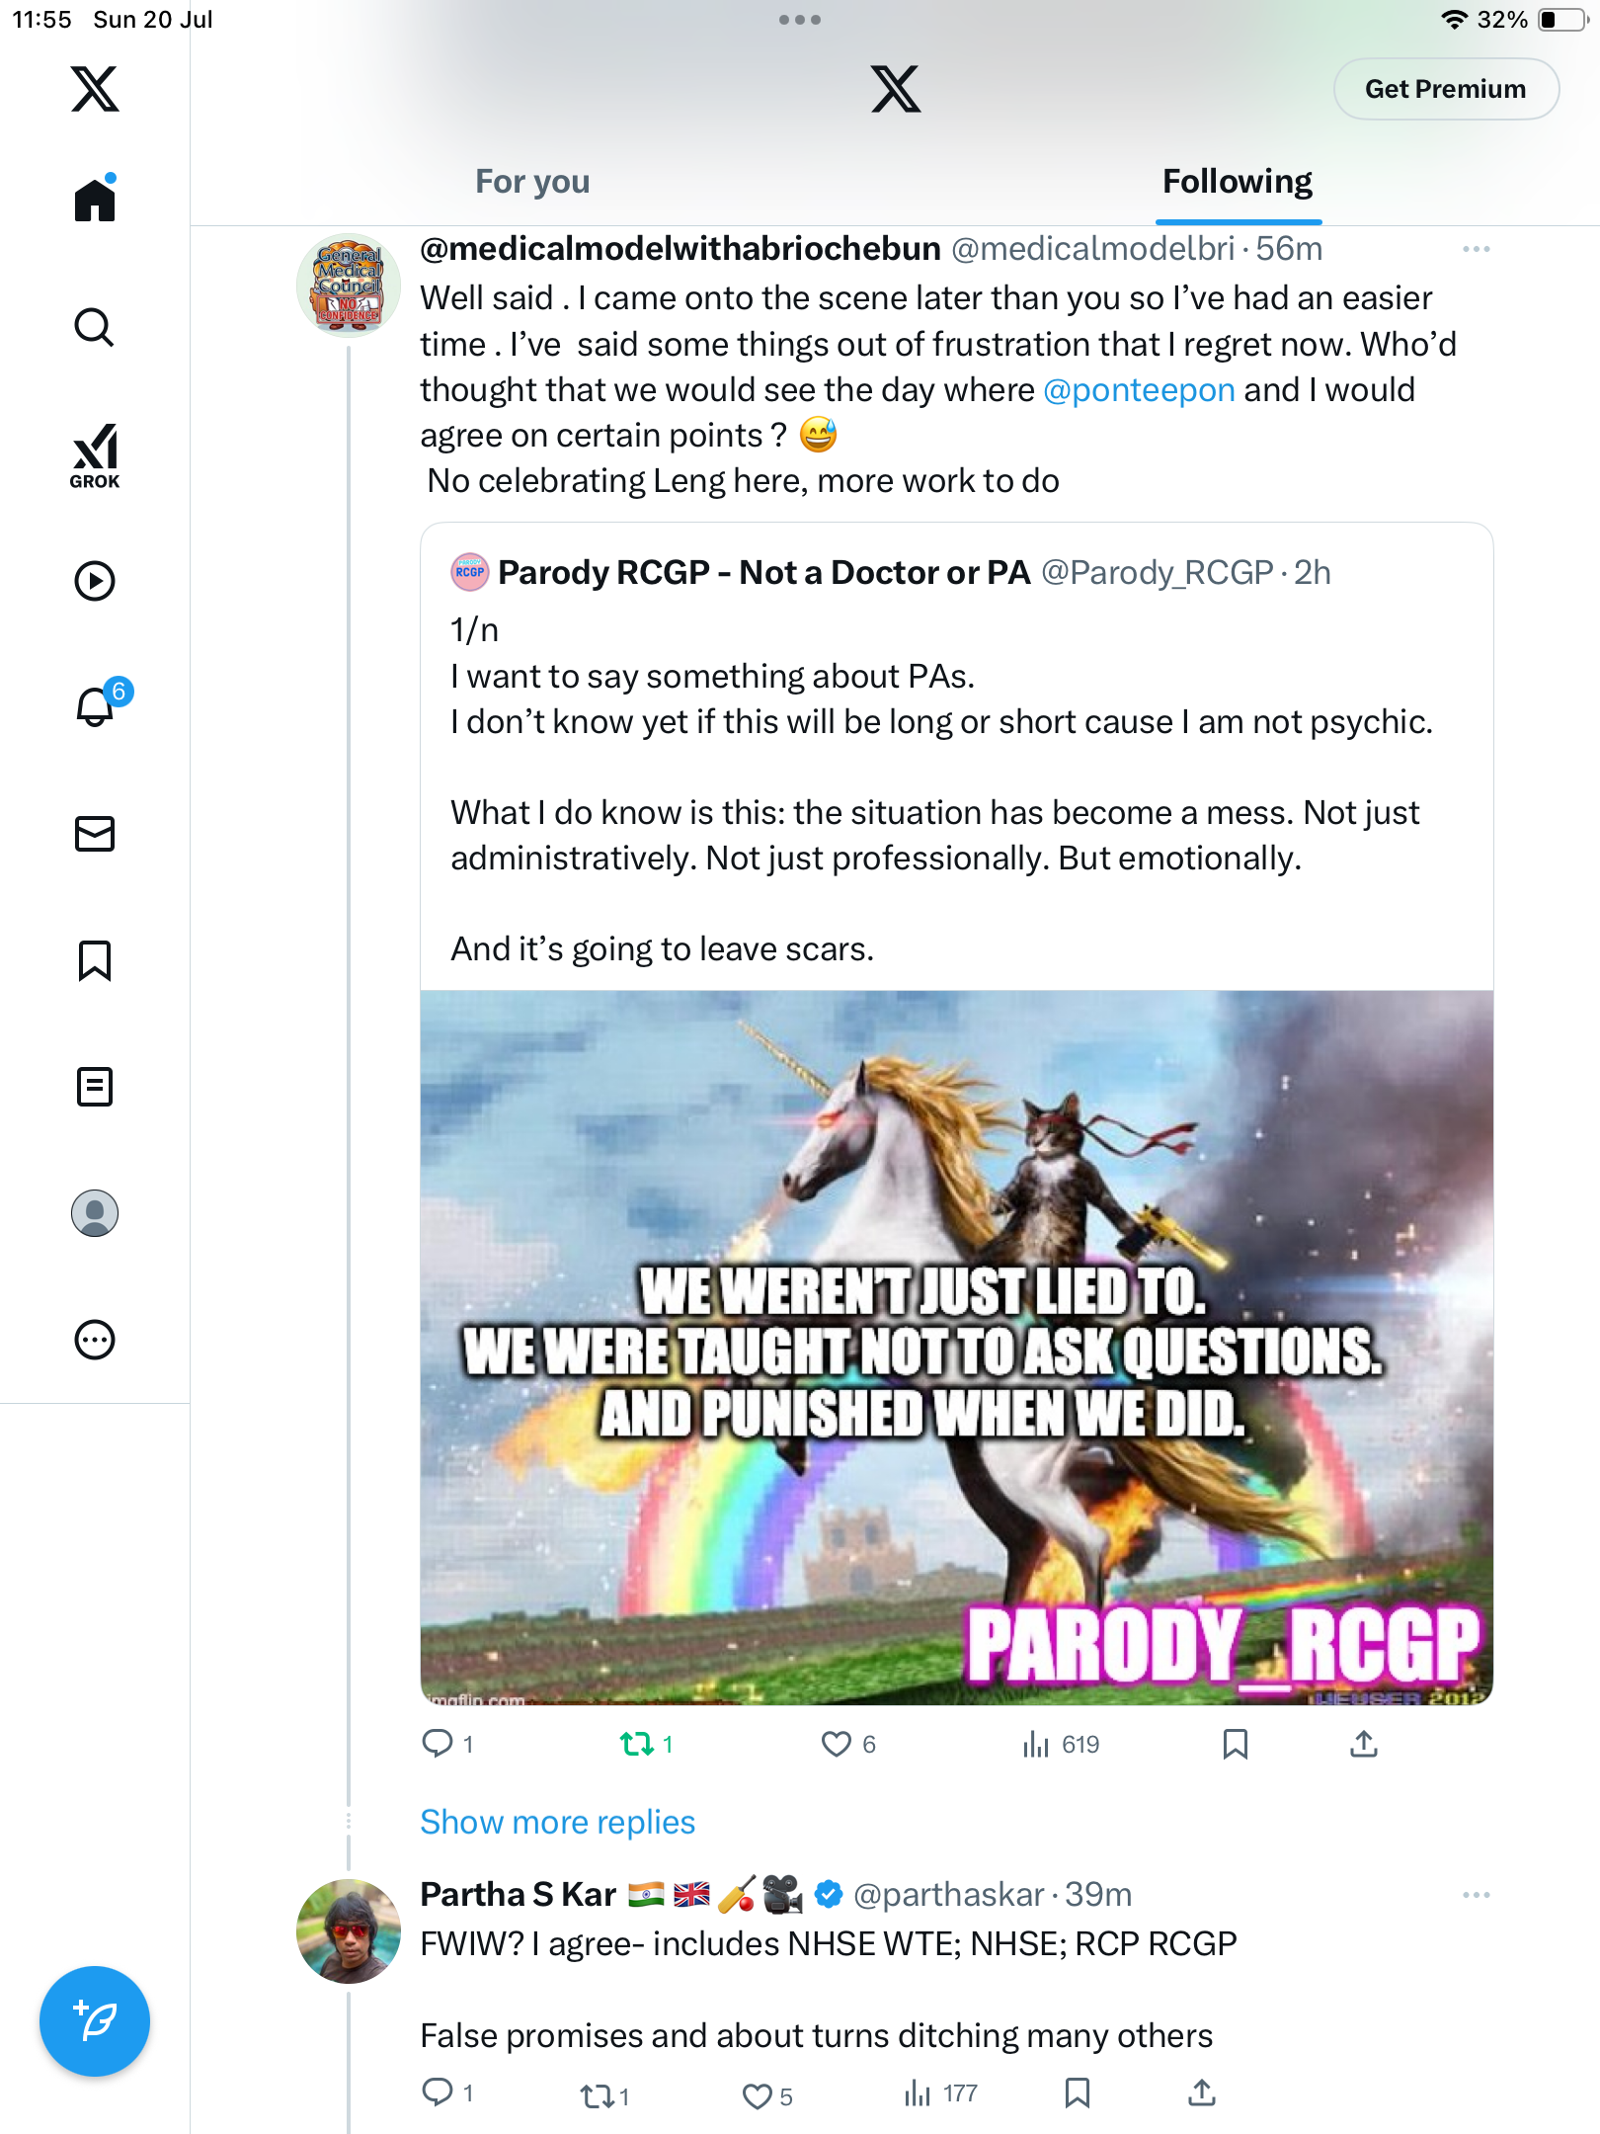Open the Grok assistant in sidebar

(x=95, y=455)
